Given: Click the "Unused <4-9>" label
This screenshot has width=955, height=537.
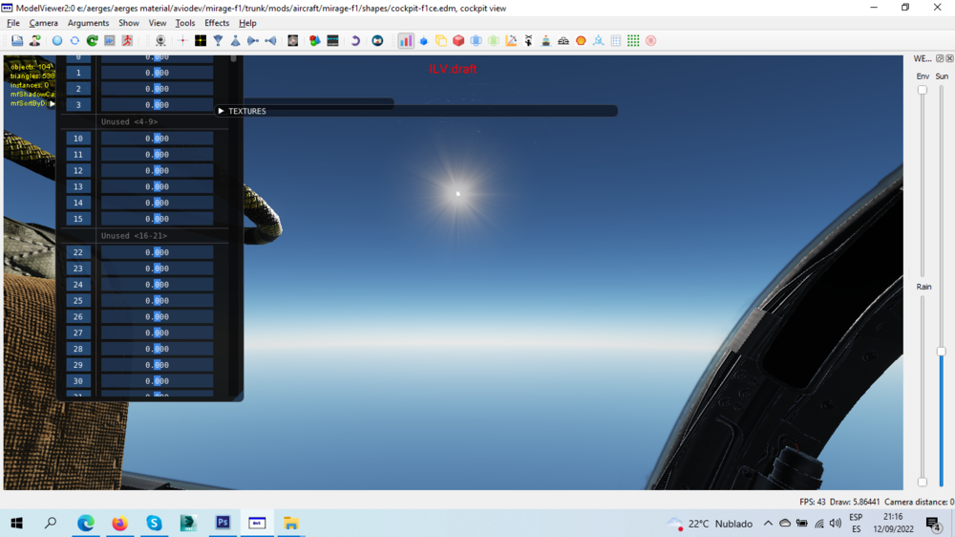Looking at the screenshot, I should (129, 122).
